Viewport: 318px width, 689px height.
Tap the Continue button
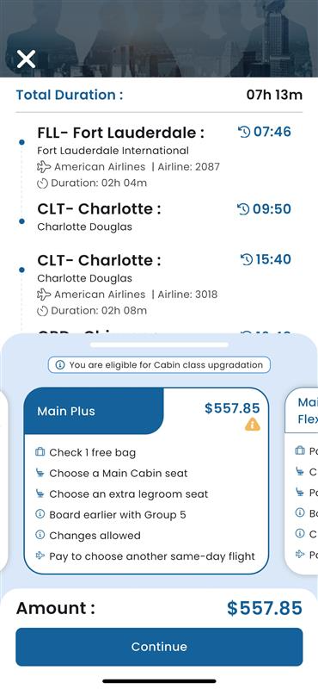(x=159, y=647)
